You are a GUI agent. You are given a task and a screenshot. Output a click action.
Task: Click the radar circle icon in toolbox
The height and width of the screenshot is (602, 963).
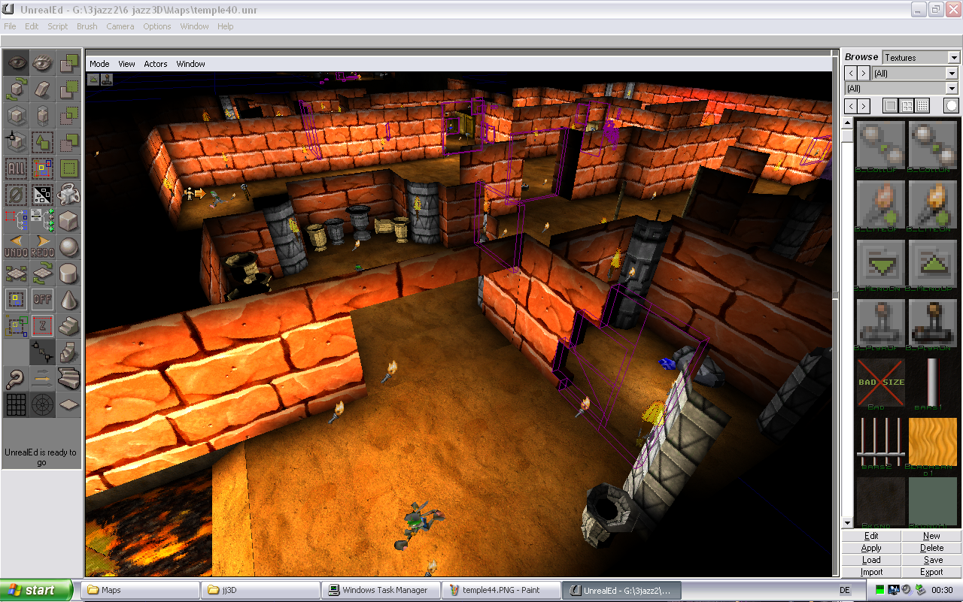click(42, 405)
